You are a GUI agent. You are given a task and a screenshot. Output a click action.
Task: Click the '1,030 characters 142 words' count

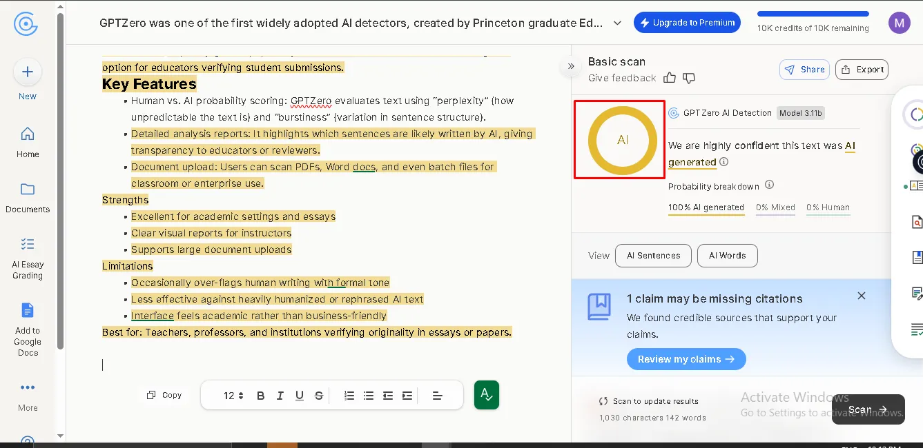point(652,418)
